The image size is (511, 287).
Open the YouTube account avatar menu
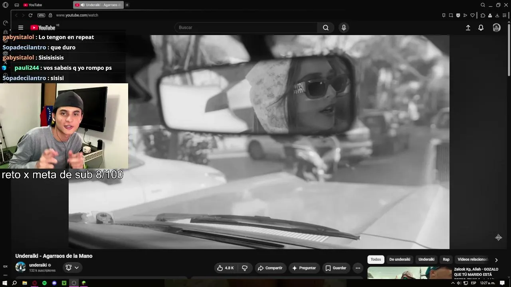click(497, 28)
